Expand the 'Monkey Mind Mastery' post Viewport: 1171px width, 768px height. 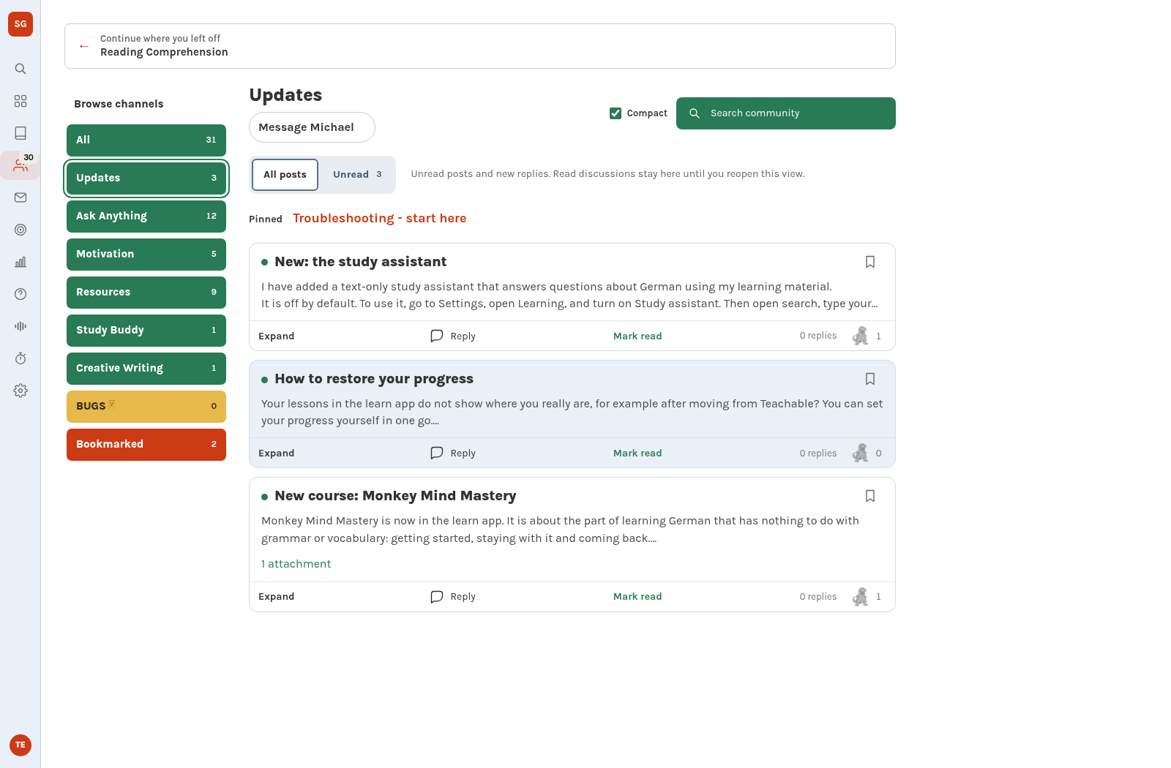pos(277,597)
